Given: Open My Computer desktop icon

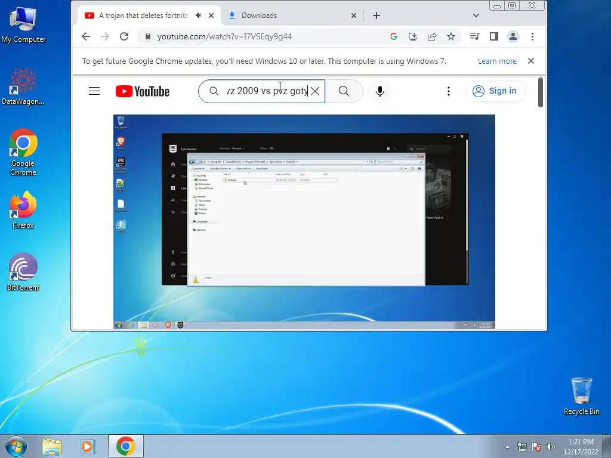Looking at the screenshot, I should click(x=23, y=25).
